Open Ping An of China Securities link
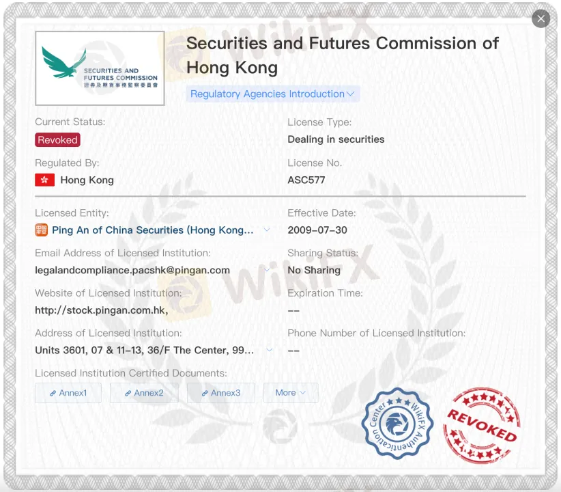Screen dimensions: 561x492 tap(153, 230)
